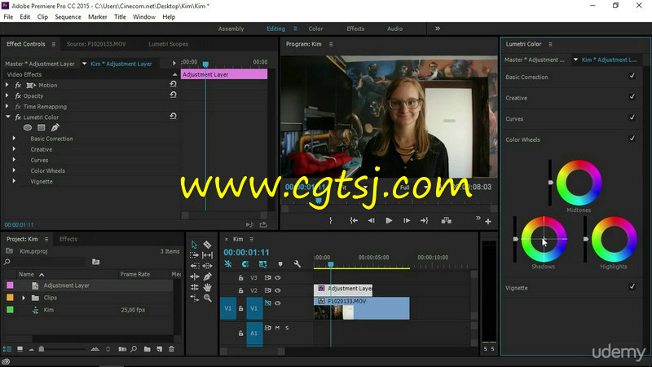Disable Curves section checkbox
The height and width of the screenshot is (367, 652).
pos(632,117)
